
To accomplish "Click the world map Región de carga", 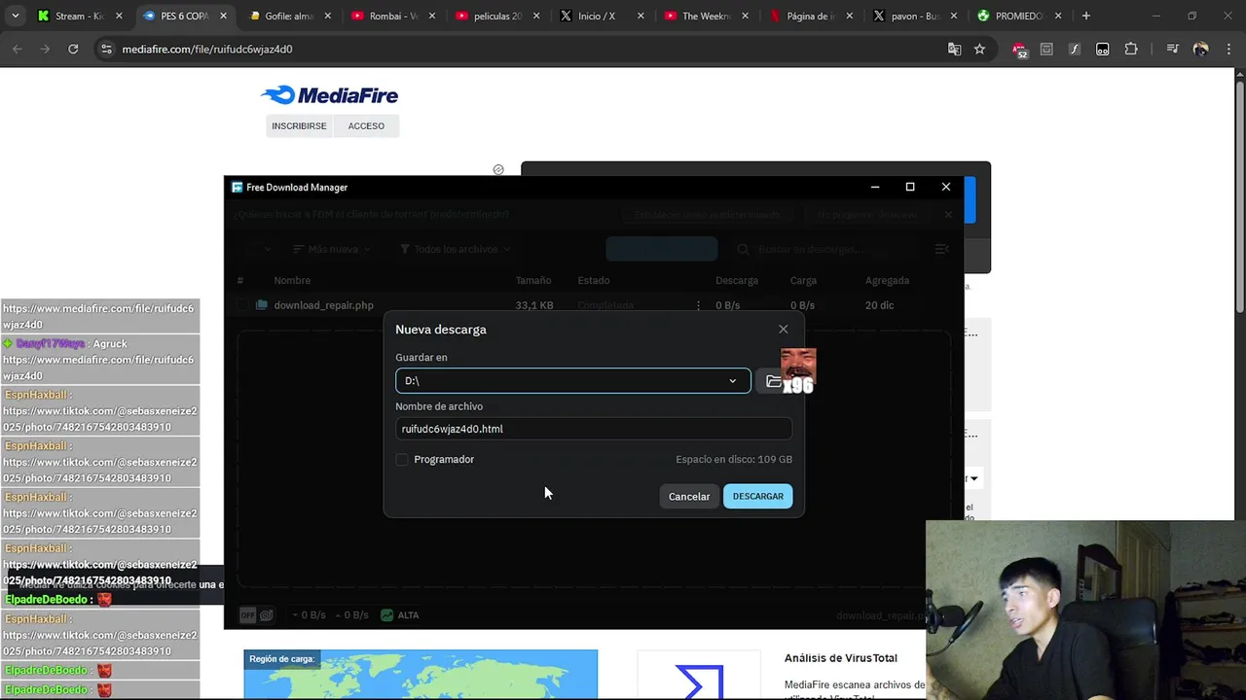I will (421, 675).
